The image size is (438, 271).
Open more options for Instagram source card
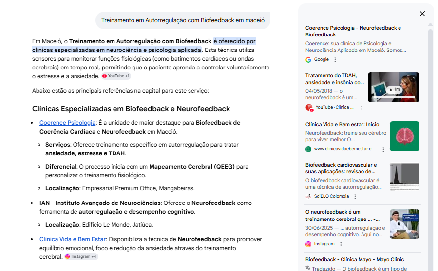pyautogui.click(x=341, y=244)
